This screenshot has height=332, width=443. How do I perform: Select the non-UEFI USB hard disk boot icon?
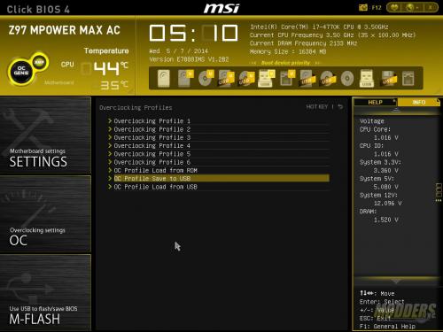[307, 79]
